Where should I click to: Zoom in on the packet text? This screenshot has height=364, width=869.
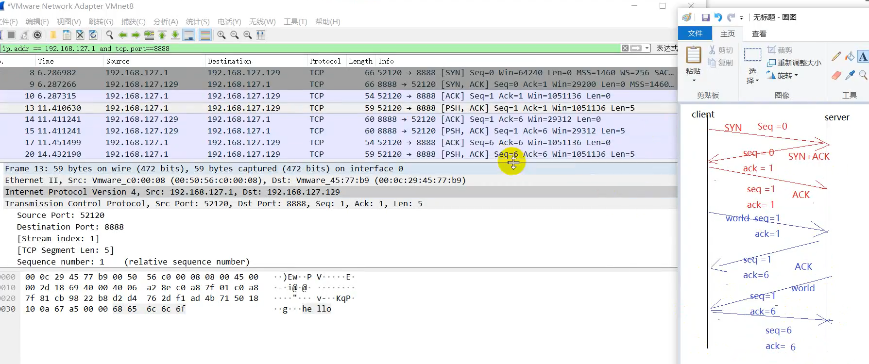(222, 35)
